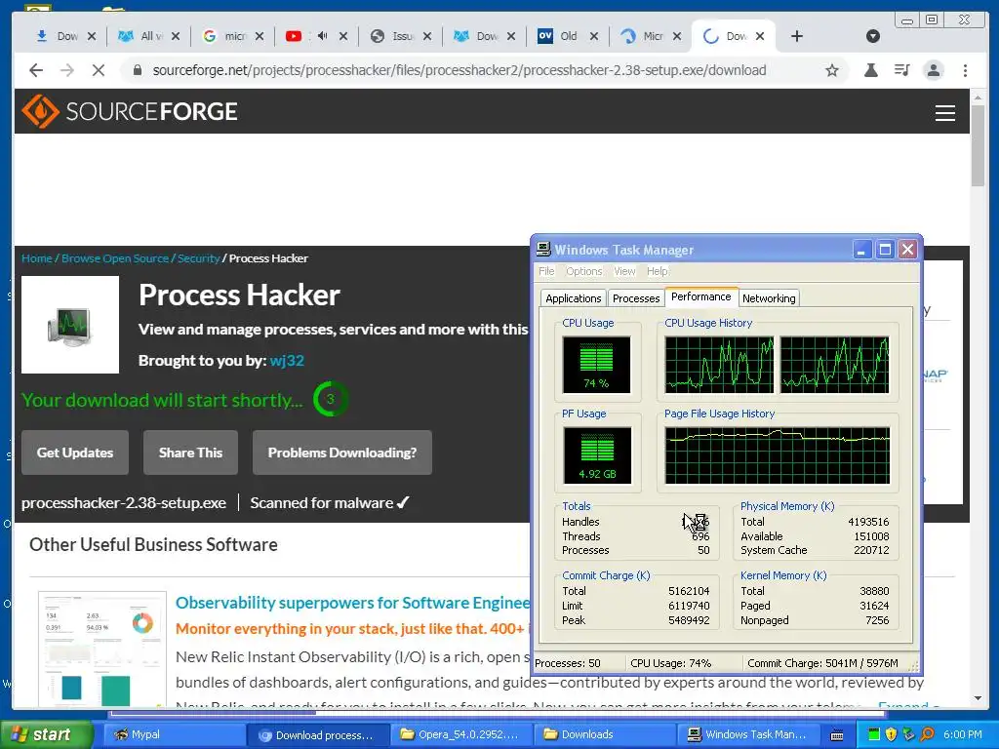Screen dimensions: 999x749
Task: Click the browser forward arrow
Action: pos(67,70)
